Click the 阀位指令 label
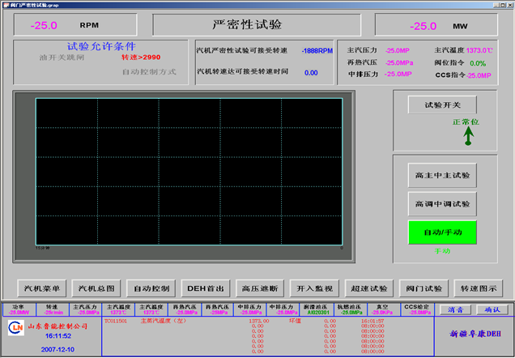 pos(449,62)
